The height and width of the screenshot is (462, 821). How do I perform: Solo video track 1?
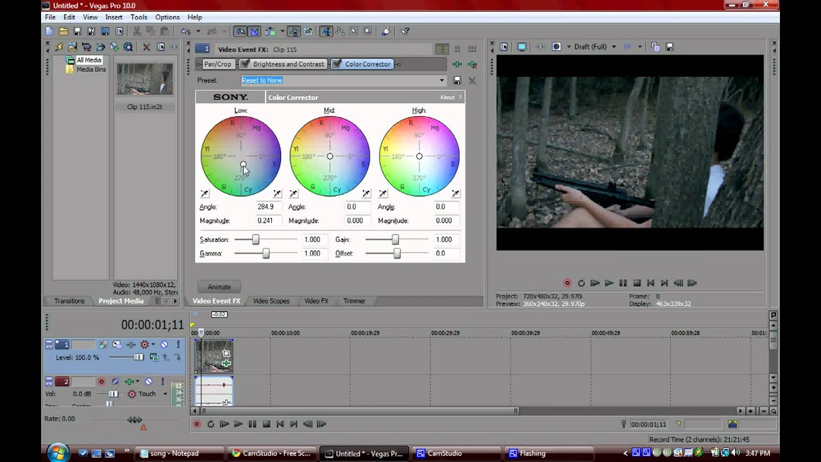178,345
